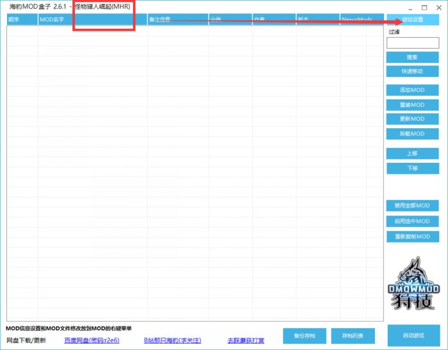Uninstall mod using 卸载MOD button

tap(412, 134)
